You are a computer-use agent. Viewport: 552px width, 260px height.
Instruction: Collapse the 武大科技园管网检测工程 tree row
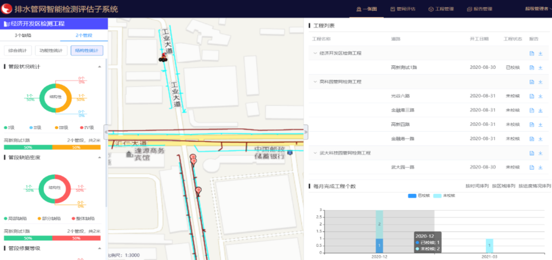[315, 153]
